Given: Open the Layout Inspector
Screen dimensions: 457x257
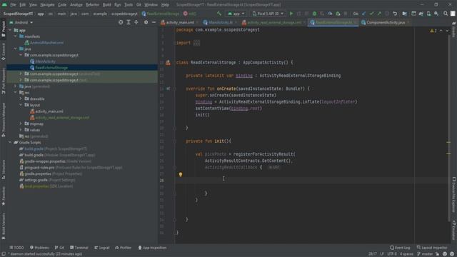Looking at the screenshot, I should pyautogui.click(x=432, y=248).
